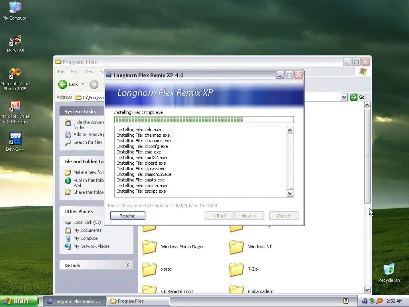Image resolution: width=409 pixels, height=307 pixels.
Task: Minimize the Longhorn Plex Remix XP window
Action: click(x=280, y=75)
